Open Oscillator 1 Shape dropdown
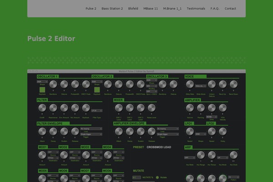 point(42,82)
